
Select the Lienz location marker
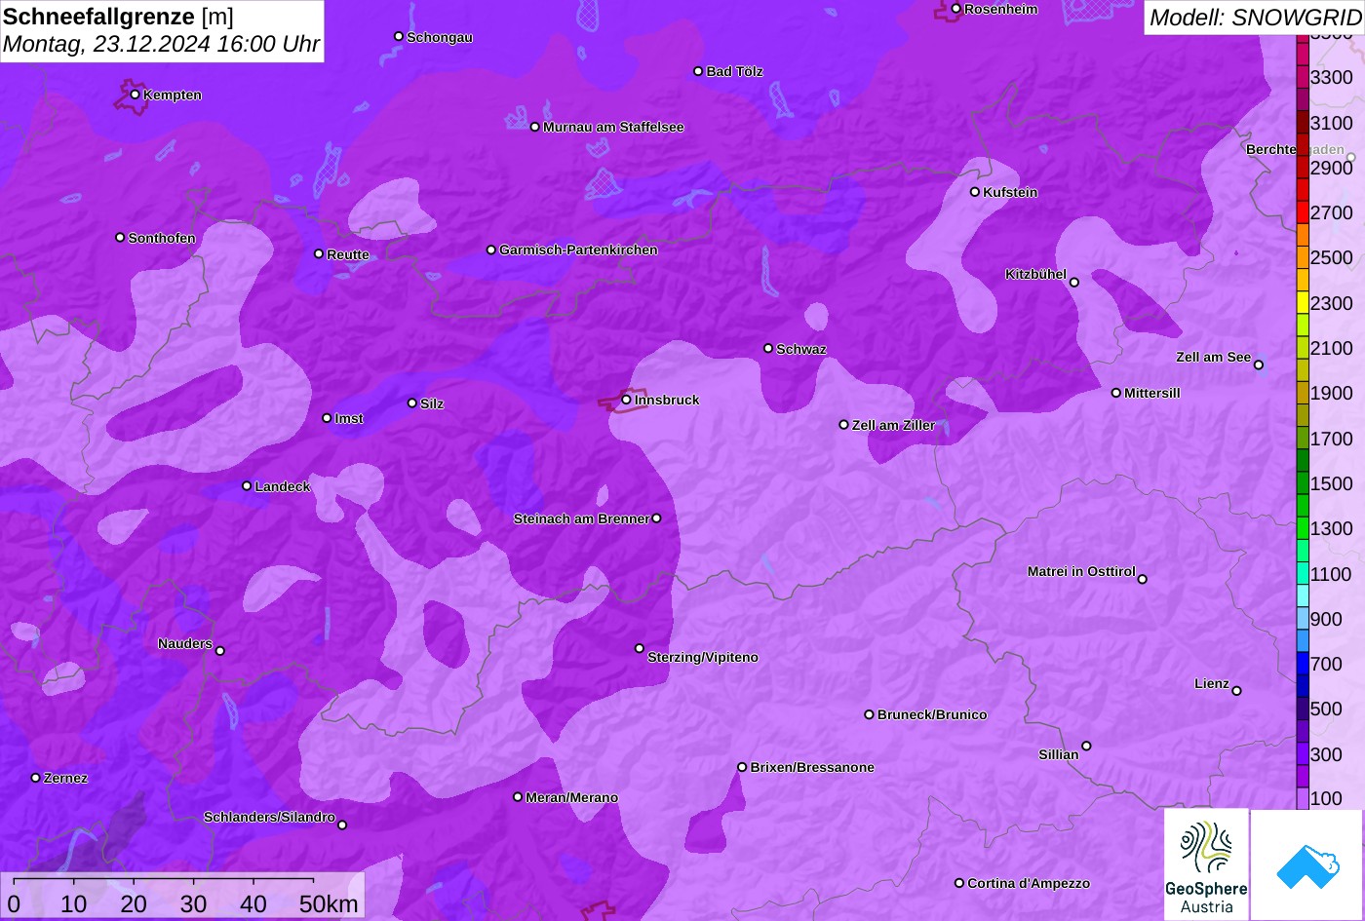[1236, 691]
